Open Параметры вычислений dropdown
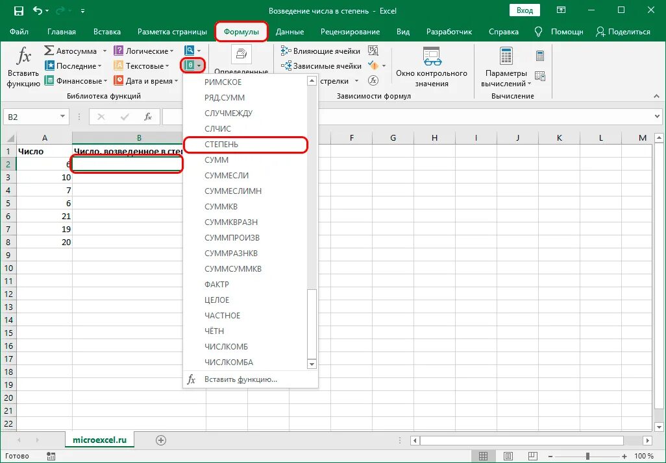 click(x=506, y=67)
